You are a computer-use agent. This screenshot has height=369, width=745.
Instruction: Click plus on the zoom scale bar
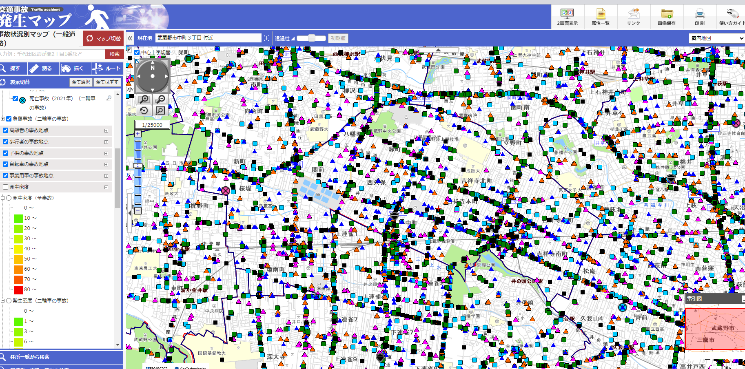coord(138,134)
